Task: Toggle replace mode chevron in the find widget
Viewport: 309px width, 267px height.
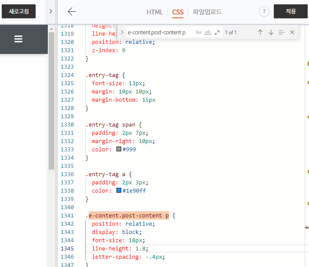Action: [122, 32]
